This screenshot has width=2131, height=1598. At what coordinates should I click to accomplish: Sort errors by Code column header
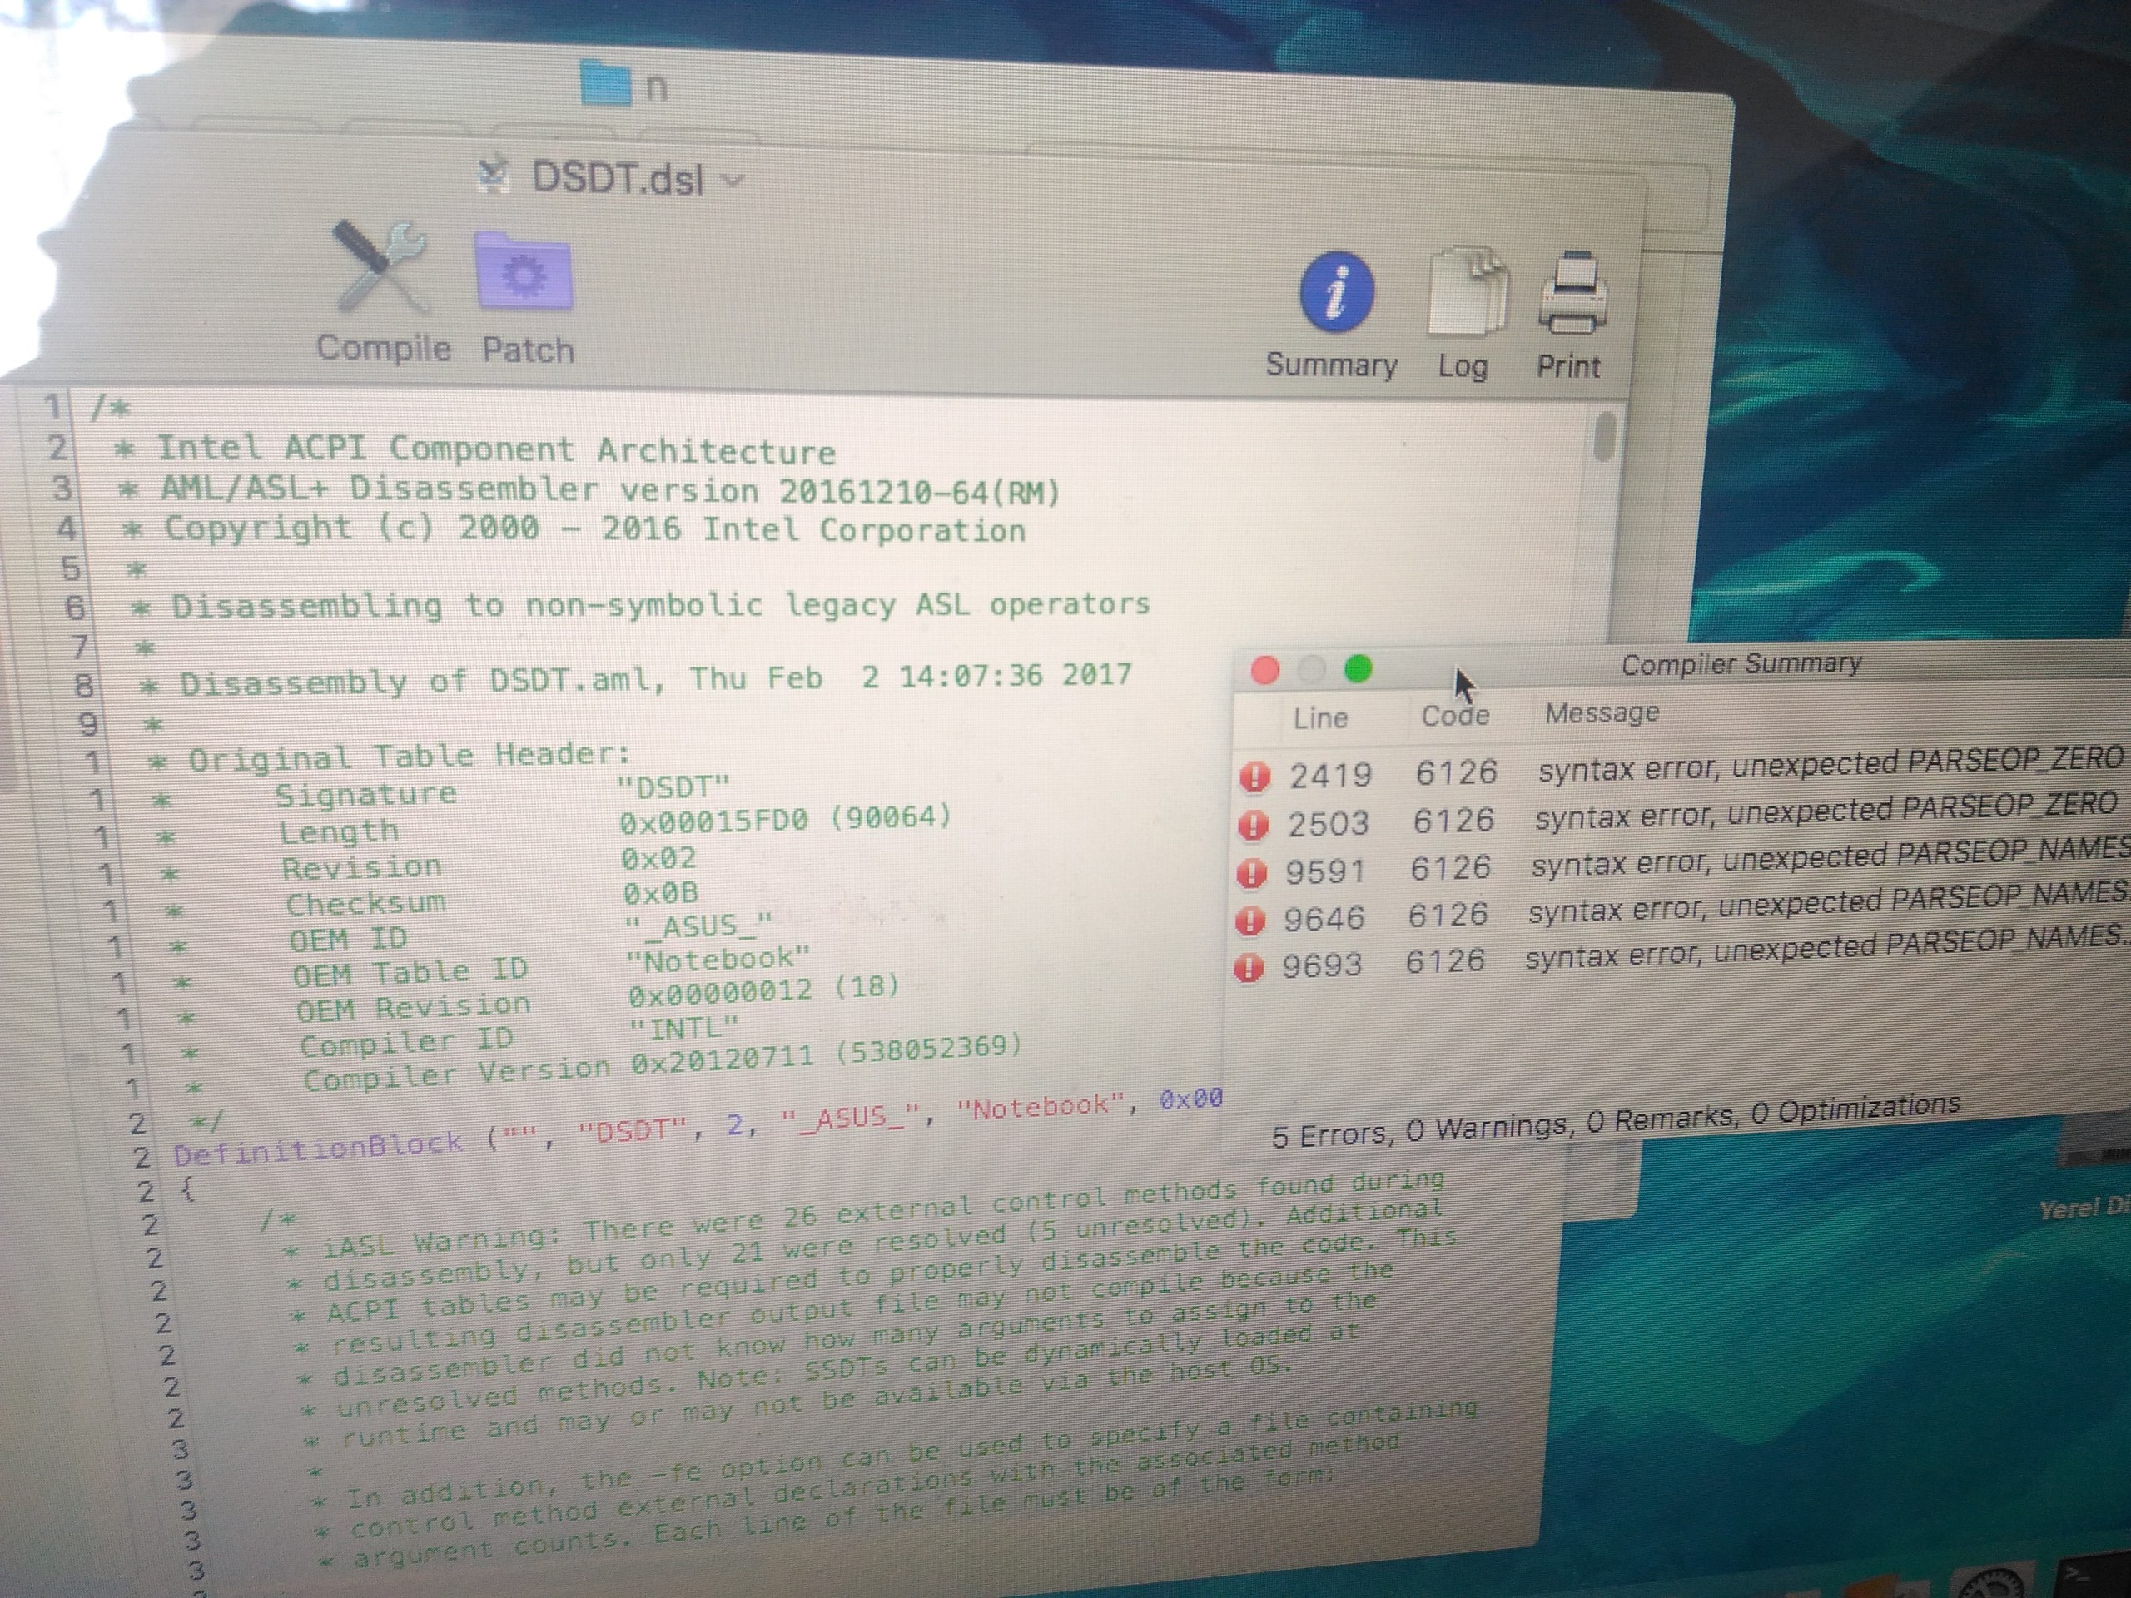coord(1455,716)
